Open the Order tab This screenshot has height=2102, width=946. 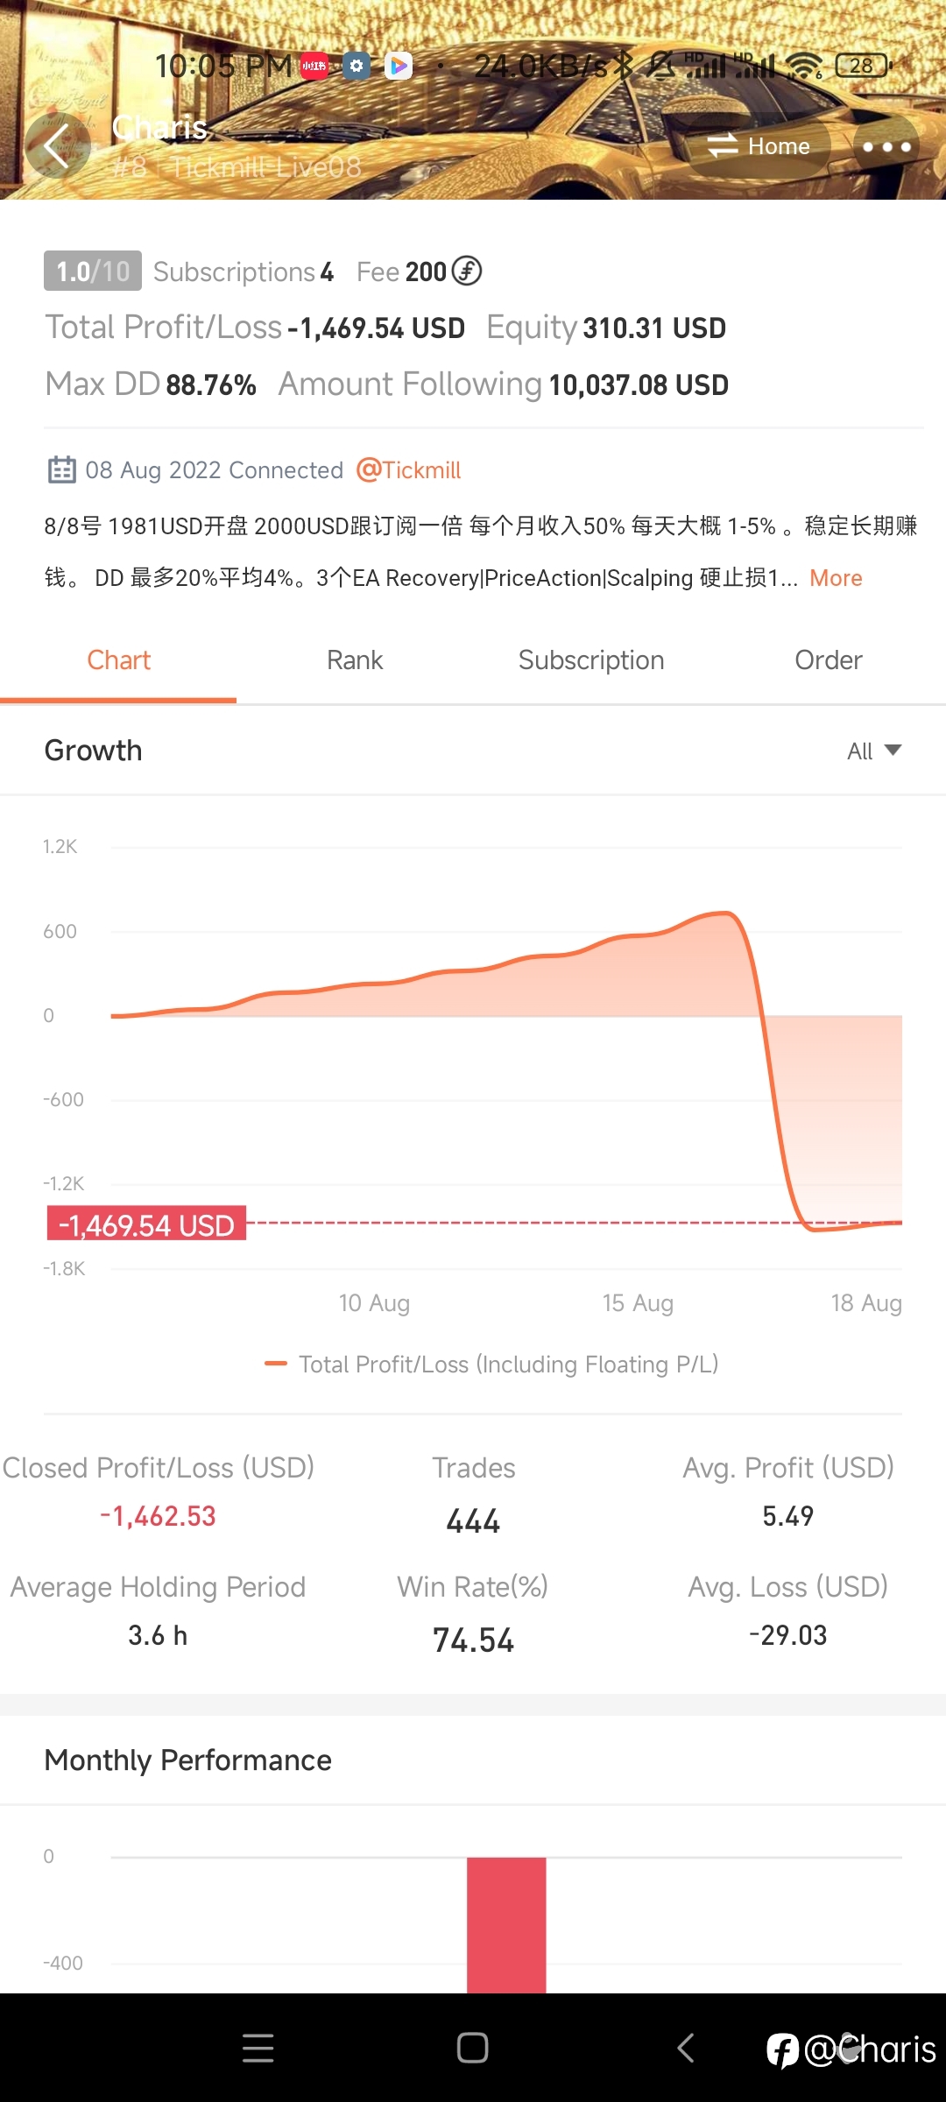(829, 660)
